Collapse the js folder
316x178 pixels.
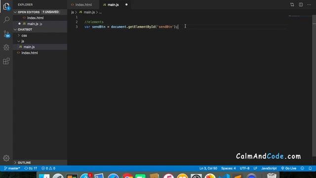23,41
